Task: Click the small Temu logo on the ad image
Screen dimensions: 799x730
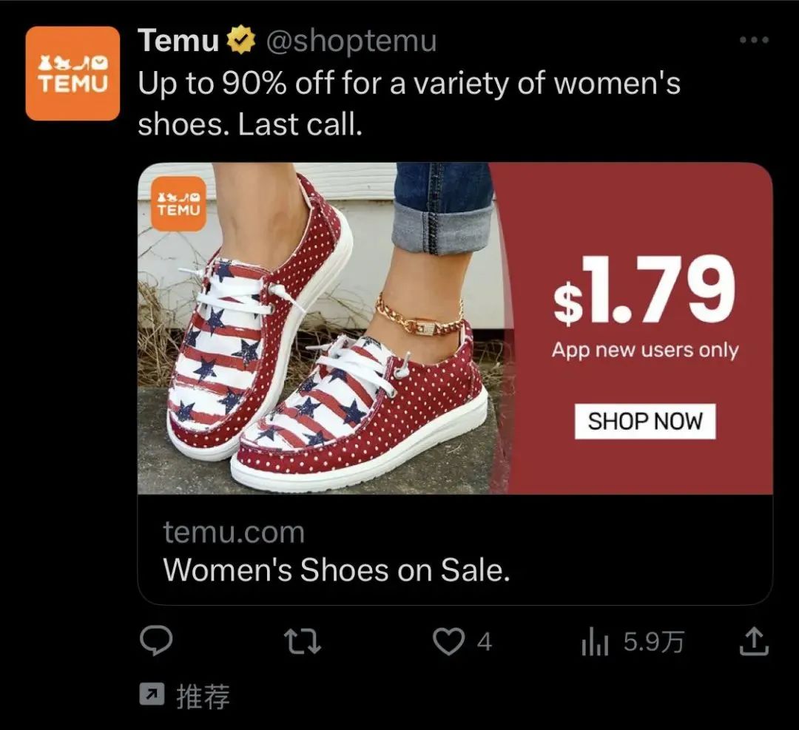Action: [x=179, y=204]
